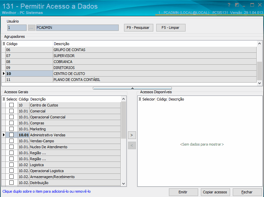Tick the Operacional Comercial checkbox
Image resolution: width=264 pixels, height=197 pixels.
click(x=11, y=117)
